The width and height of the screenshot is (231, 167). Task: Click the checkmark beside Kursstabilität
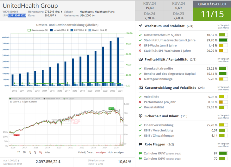(140, 107)
